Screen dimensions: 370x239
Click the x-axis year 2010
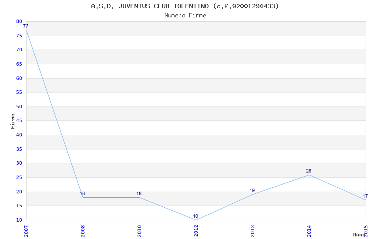click(139, 231)
